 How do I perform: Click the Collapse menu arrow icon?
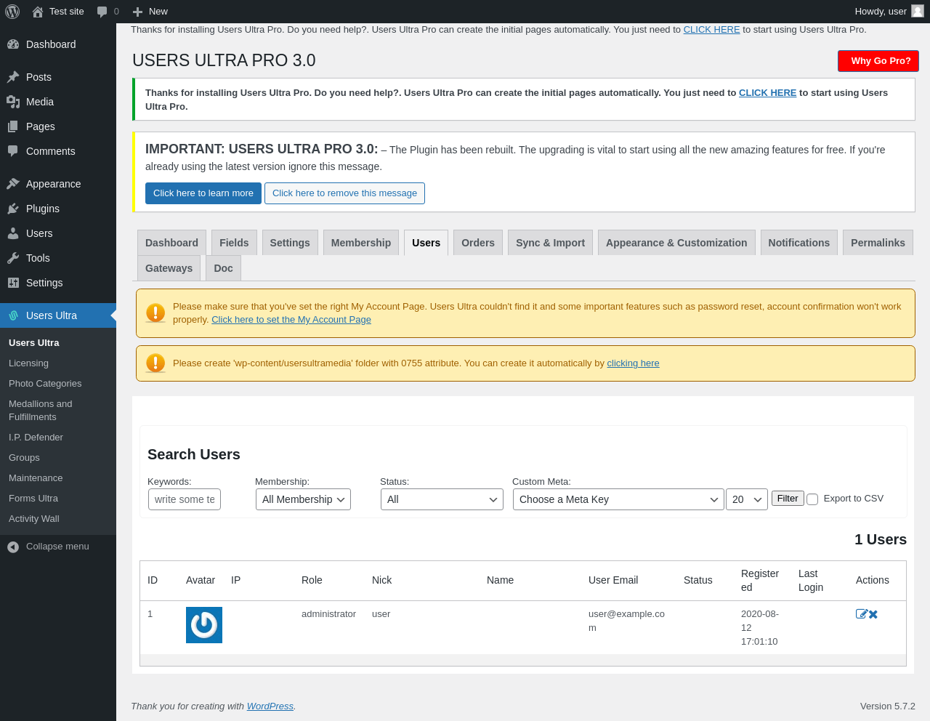point(13,547)
